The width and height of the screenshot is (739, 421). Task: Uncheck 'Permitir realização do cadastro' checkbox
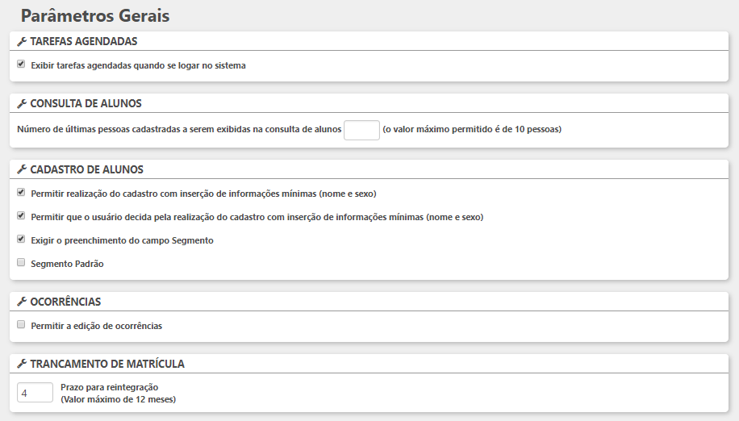(21, 193)
